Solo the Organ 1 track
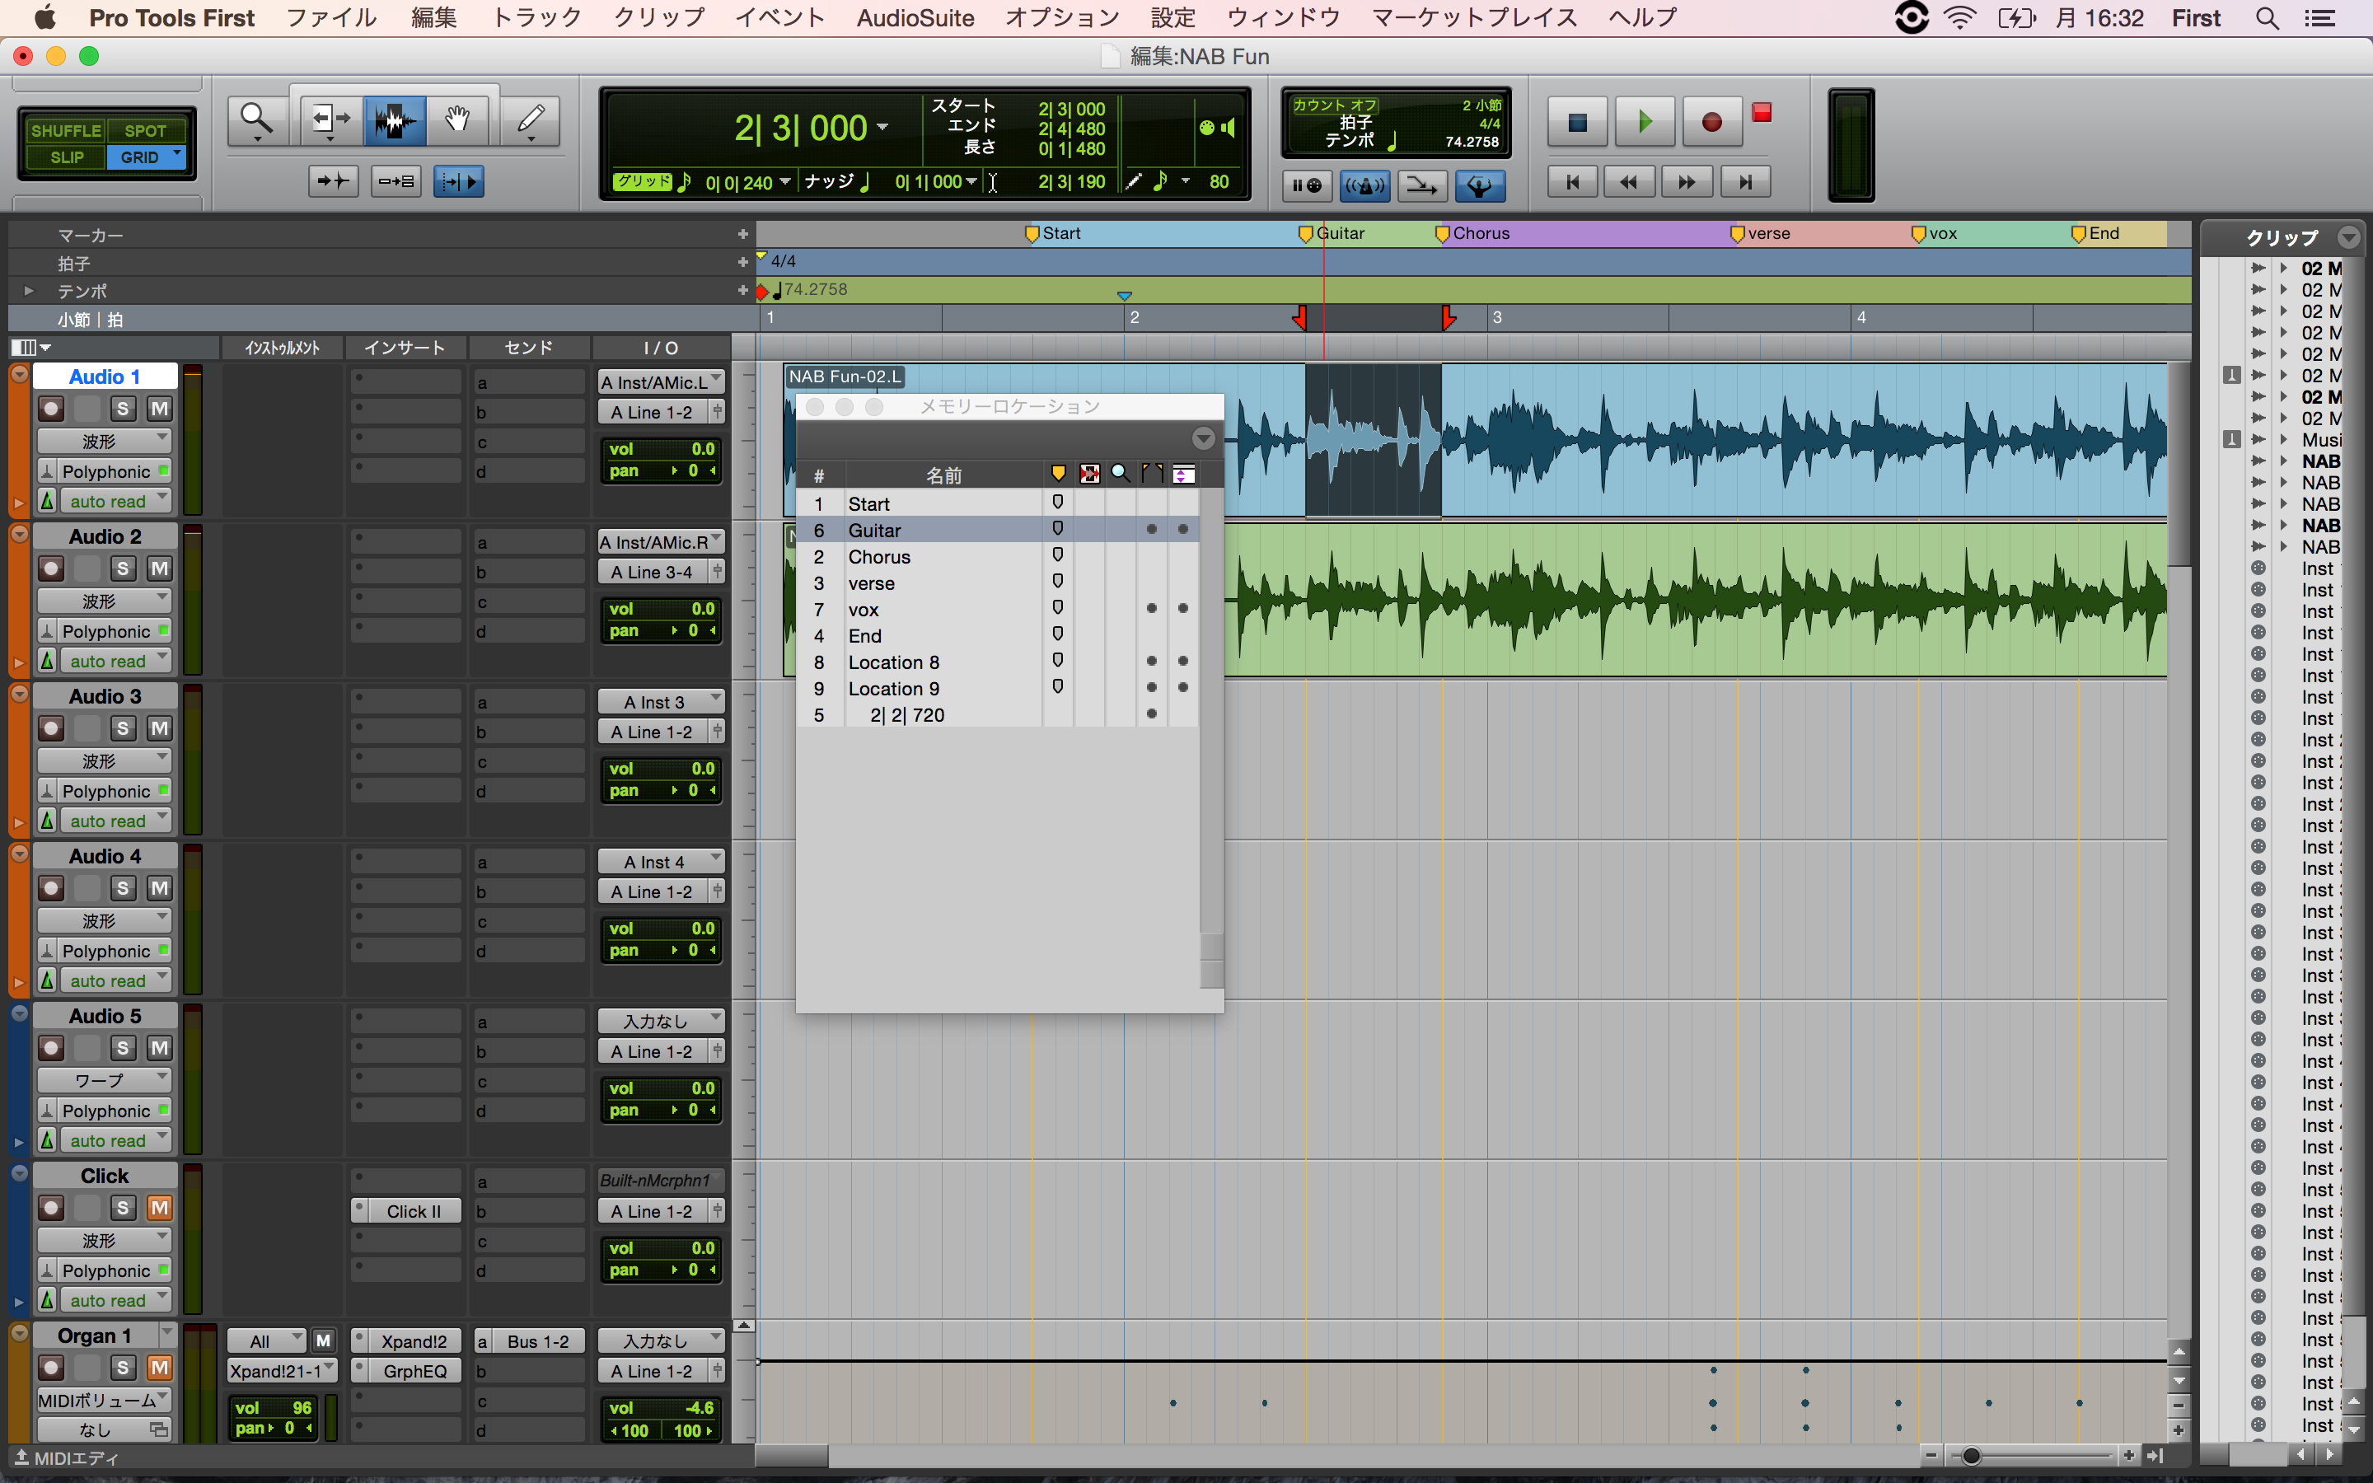 [123, 1368]
